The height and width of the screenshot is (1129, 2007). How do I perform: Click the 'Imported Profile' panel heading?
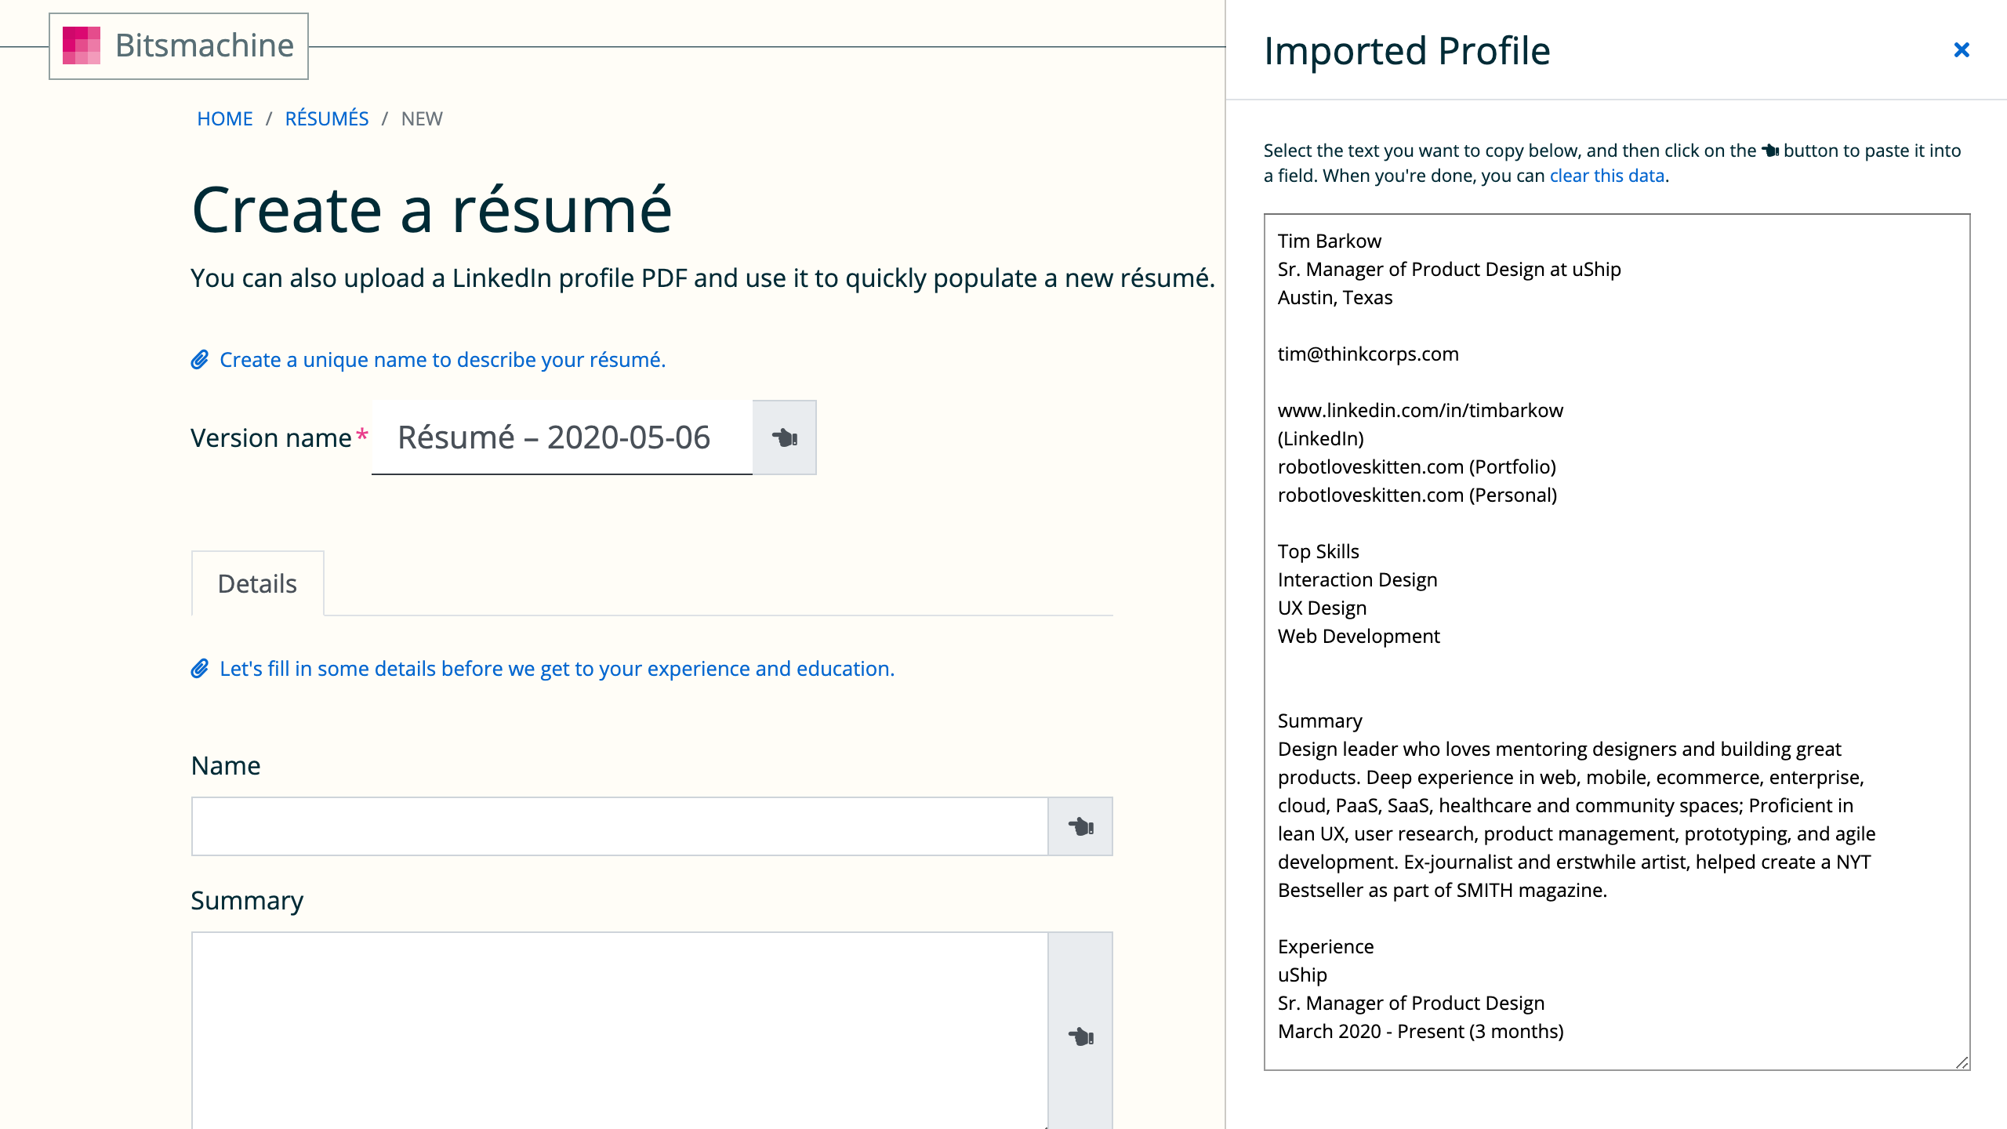pos(1407,50)
